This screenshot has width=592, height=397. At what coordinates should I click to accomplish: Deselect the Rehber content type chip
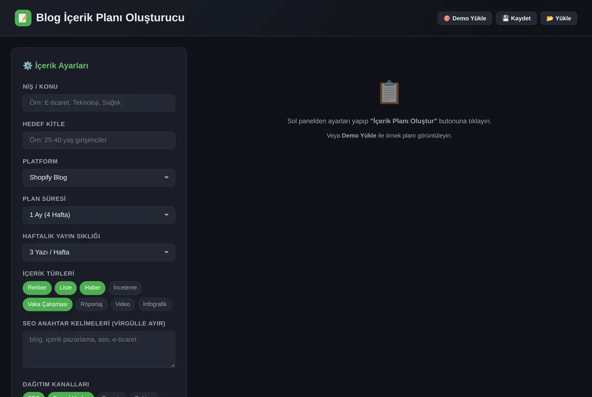[37, 288]
